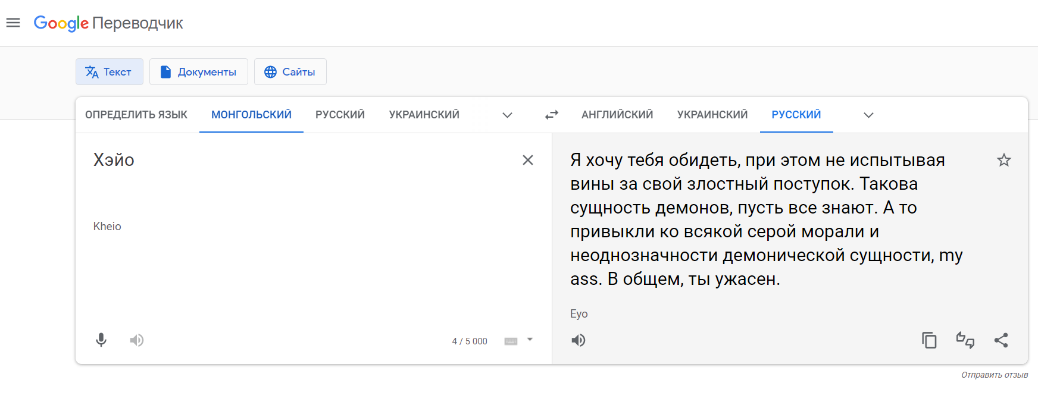Screen dimensions: 1038x408
Task: Select the Текст mode button
Action: click(x=110, y=72)
